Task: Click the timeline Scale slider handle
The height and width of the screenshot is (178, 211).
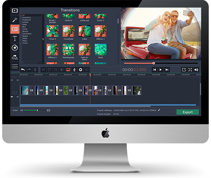Action: pos(38,110)
